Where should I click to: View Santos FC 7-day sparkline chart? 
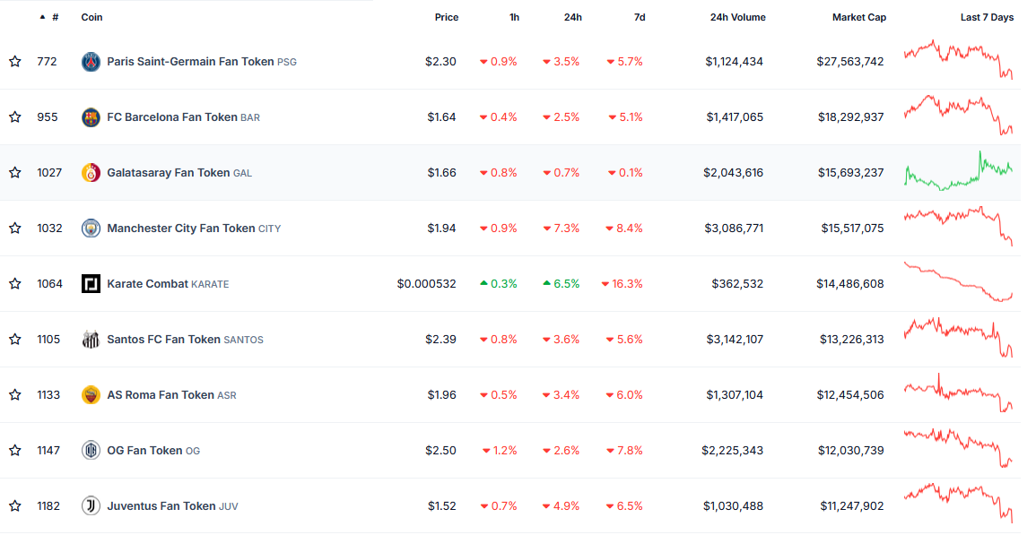(958, 338)
